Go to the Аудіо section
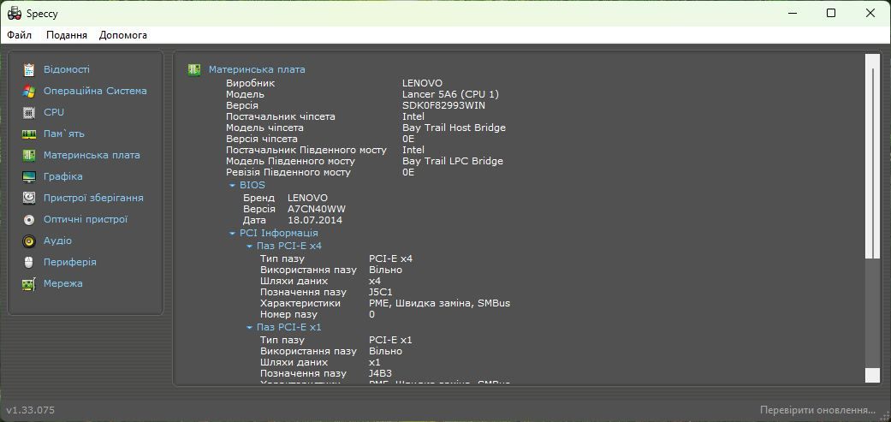Viewport: 891px width, 422px height. [58, 241]
